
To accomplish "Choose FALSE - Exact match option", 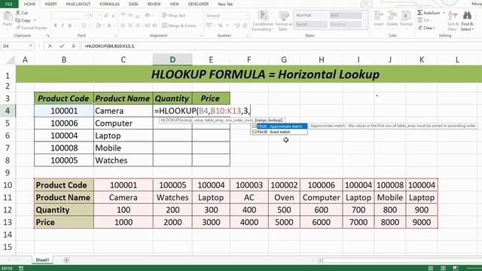I will (x=279, y=132).
